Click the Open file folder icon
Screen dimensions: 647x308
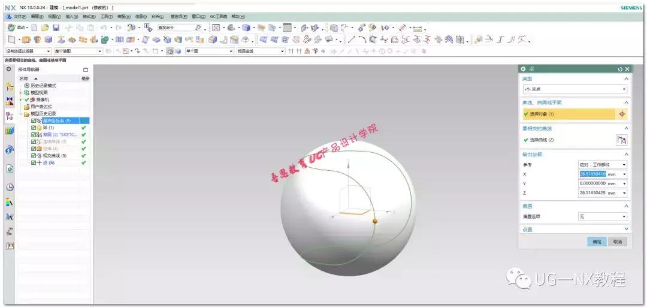tap(45, 28)
